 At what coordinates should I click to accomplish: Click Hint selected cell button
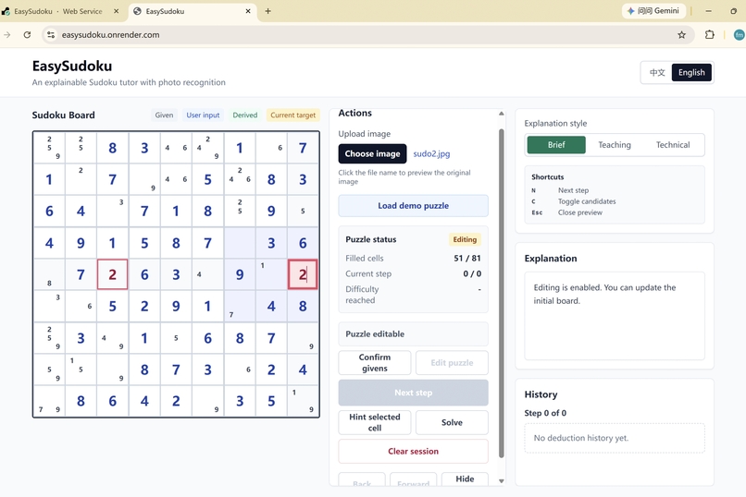375,422
